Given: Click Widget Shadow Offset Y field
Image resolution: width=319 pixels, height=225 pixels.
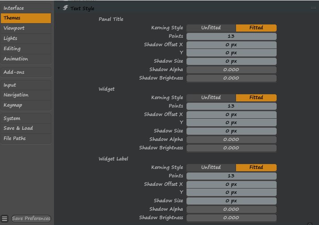Looking at the screenshot, I should [232, 123].
